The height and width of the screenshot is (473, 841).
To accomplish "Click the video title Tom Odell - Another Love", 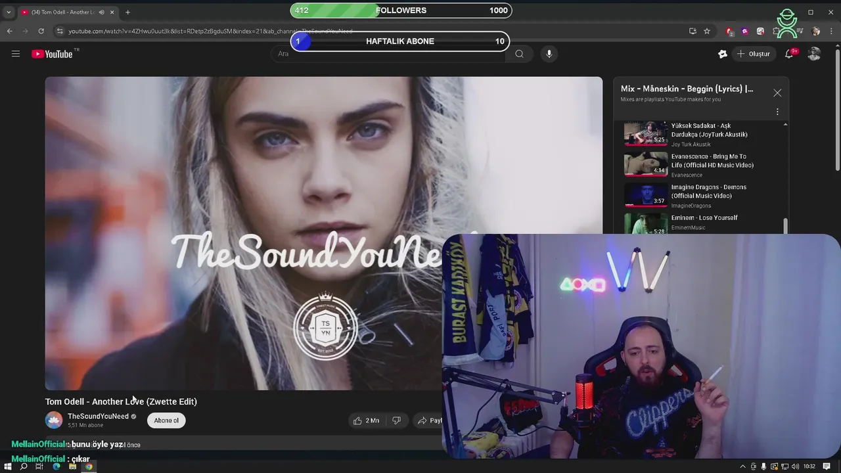I will pos(121,401).
